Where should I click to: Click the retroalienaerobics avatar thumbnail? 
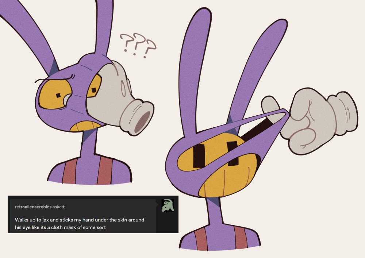point(168,205)
